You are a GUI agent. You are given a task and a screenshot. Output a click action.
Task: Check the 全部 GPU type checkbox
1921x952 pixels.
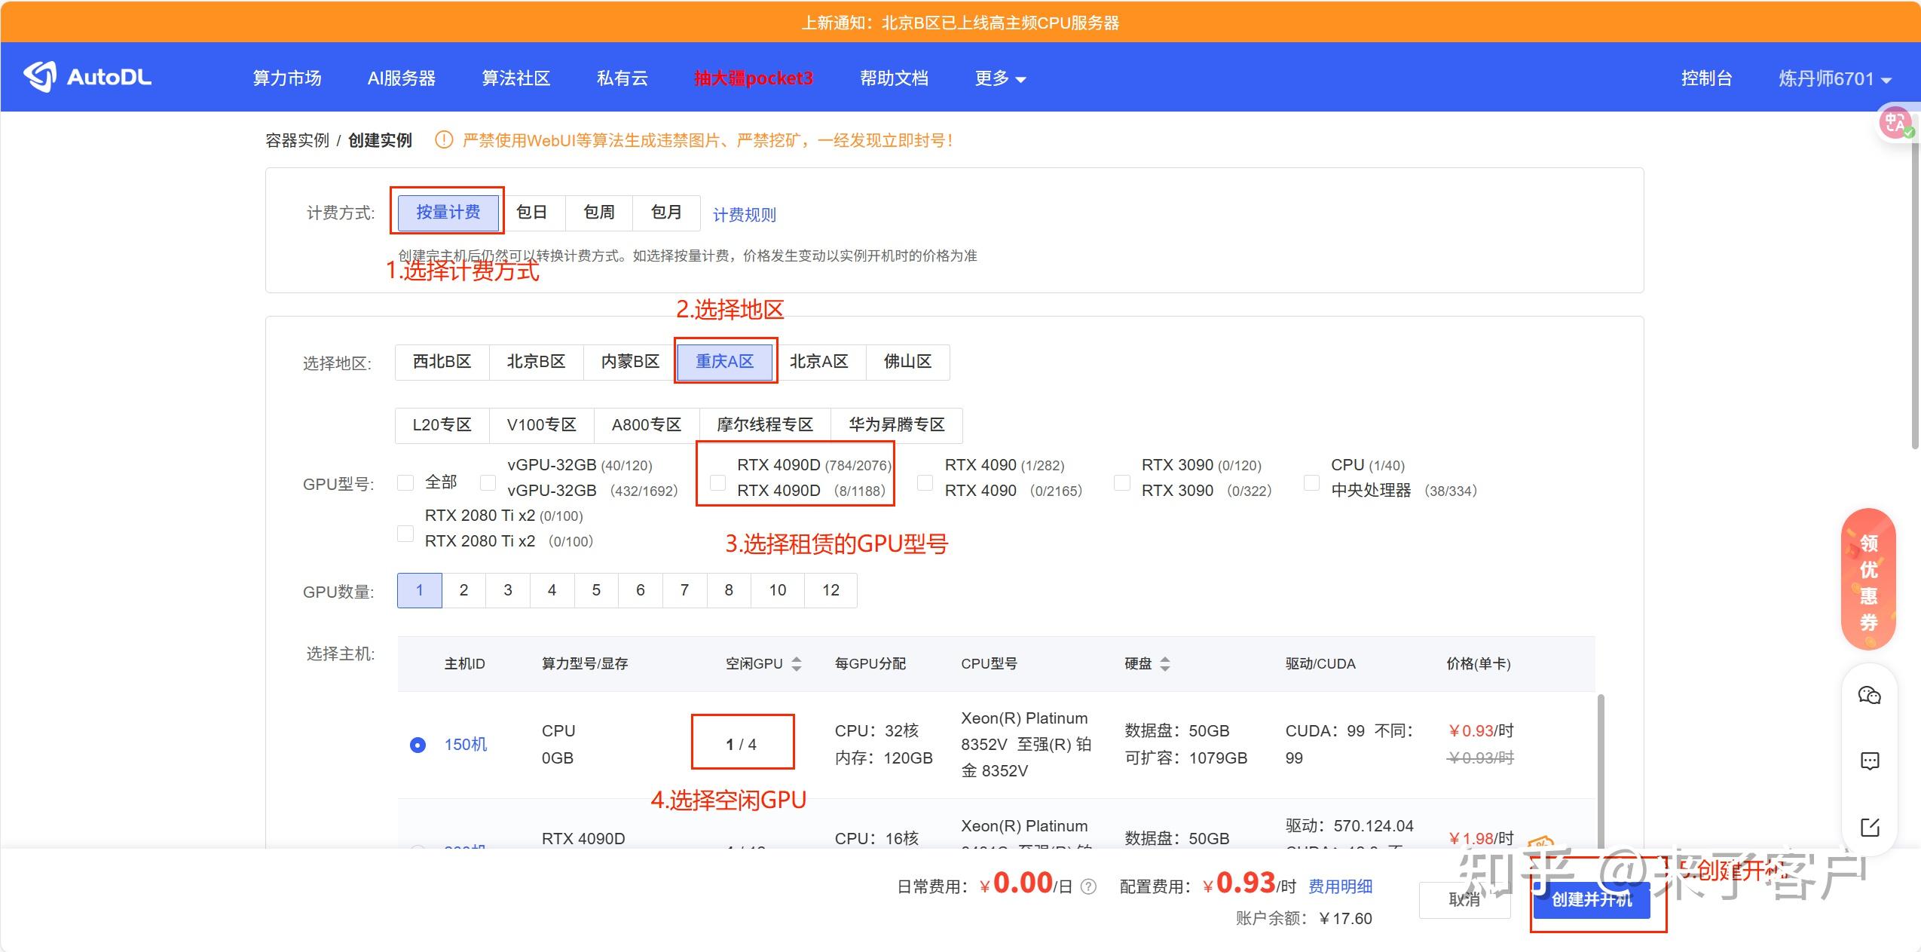(405, 482)
